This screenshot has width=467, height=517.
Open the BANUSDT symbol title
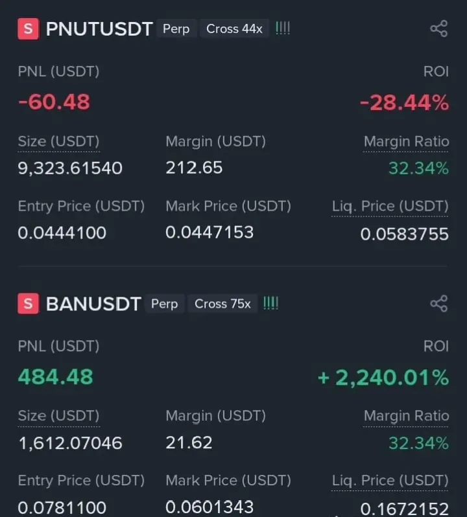(94, 304)
